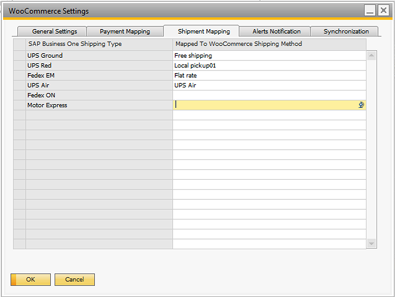Open the Synchronization tab

pyautogui.click(x=346, y=31)
